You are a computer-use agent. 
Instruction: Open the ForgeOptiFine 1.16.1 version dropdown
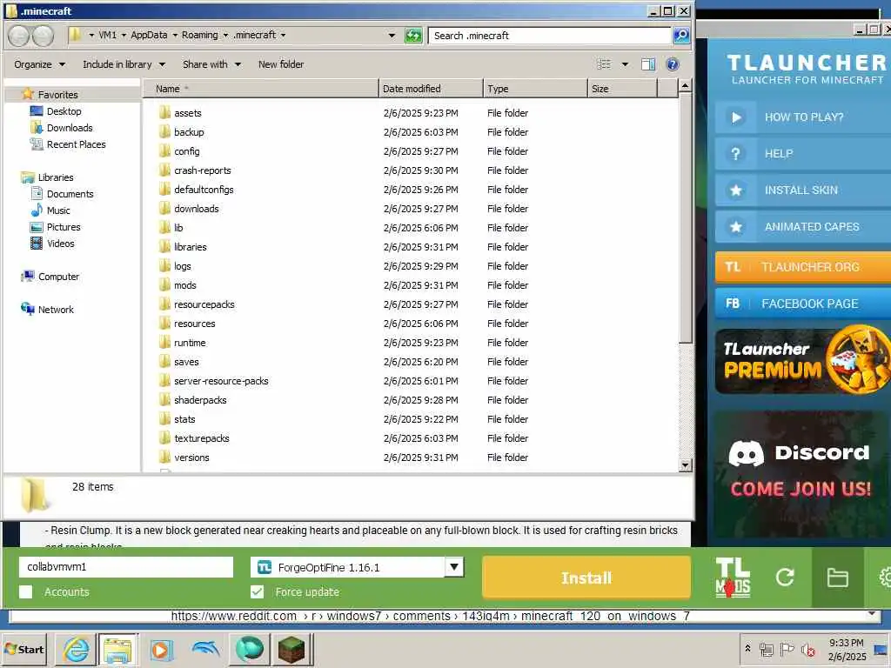click(454, 566)
